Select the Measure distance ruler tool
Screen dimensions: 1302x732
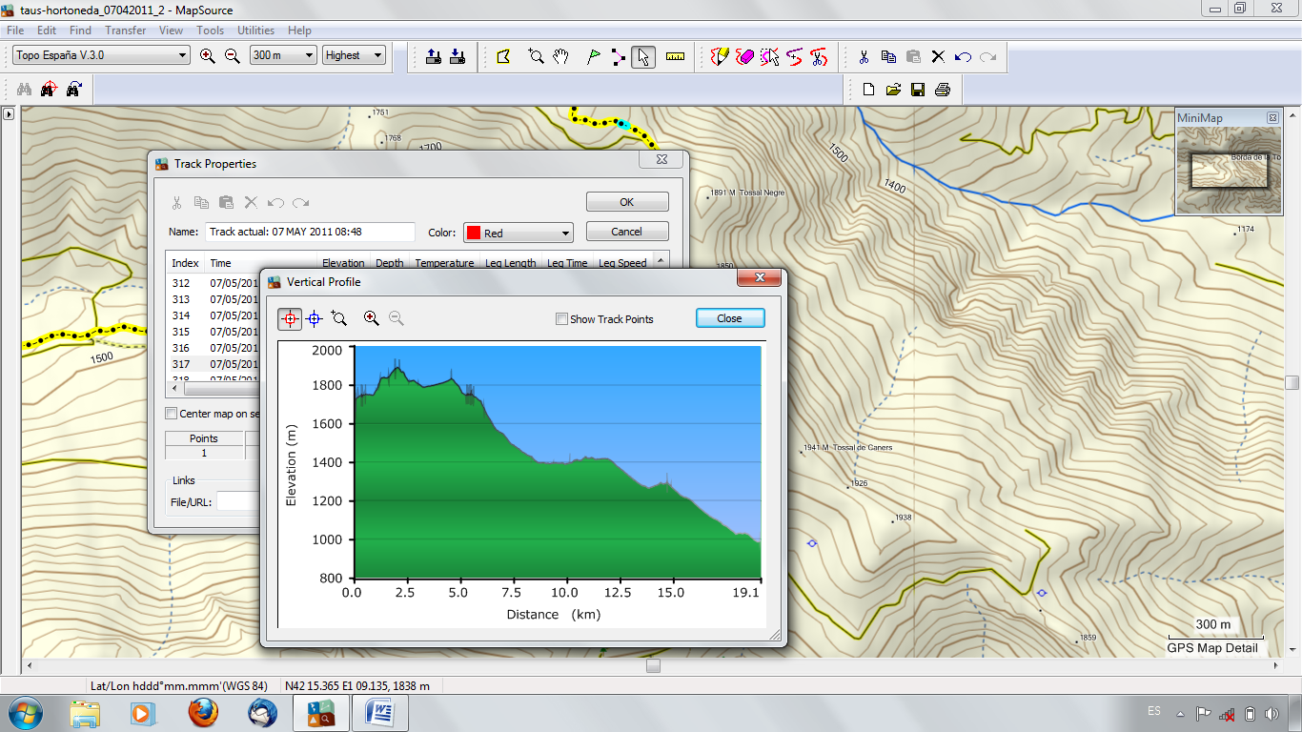click(x=676, y=57)
